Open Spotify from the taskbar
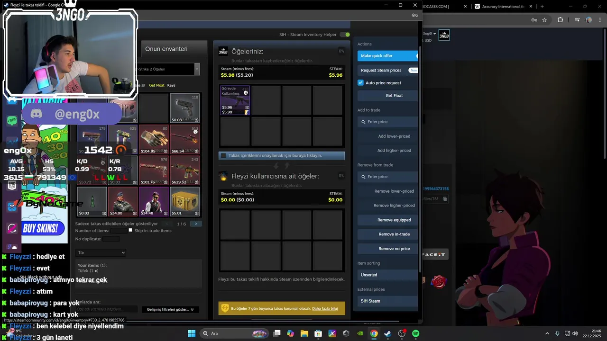607x341 pixels. point(415,333)
